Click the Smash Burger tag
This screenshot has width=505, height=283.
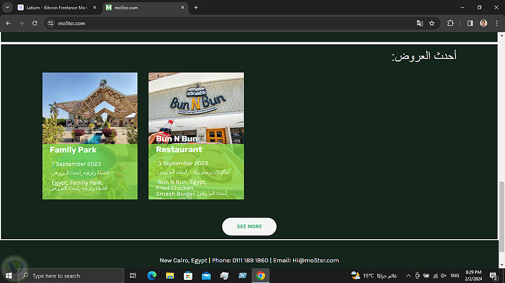point(176,194)
